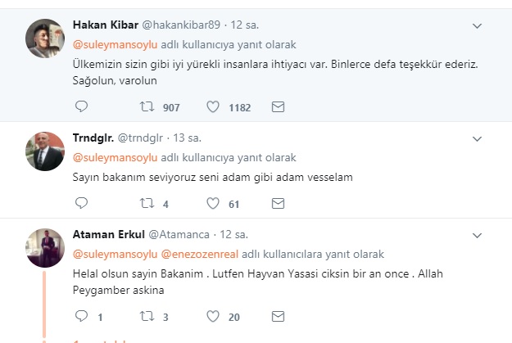The width and height of the screenshot is (512, 343).
Task: Like Ataman Erkul's tweet
Action: click(x=212, y=316)
